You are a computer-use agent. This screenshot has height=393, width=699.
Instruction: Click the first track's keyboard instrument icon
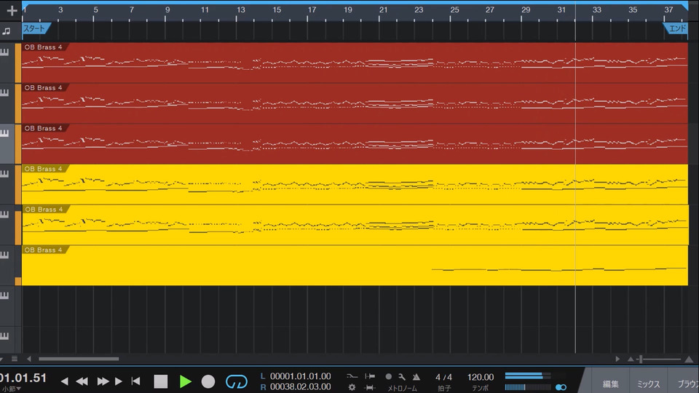coord(4,52)
